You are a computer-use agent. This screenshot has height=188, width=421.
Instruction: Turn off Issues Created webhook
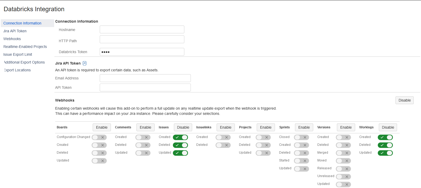(x=180, y=137)
